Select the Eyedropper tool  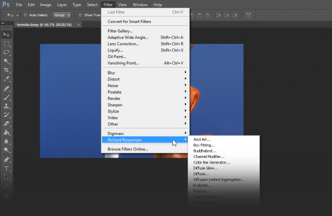[x=6, y=78]
